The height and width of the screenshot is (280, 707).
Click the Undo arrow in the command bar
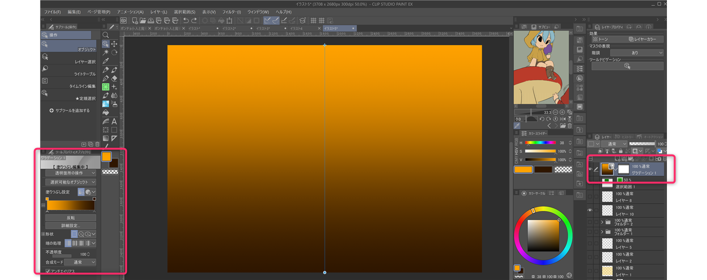(x=186, y=20)
